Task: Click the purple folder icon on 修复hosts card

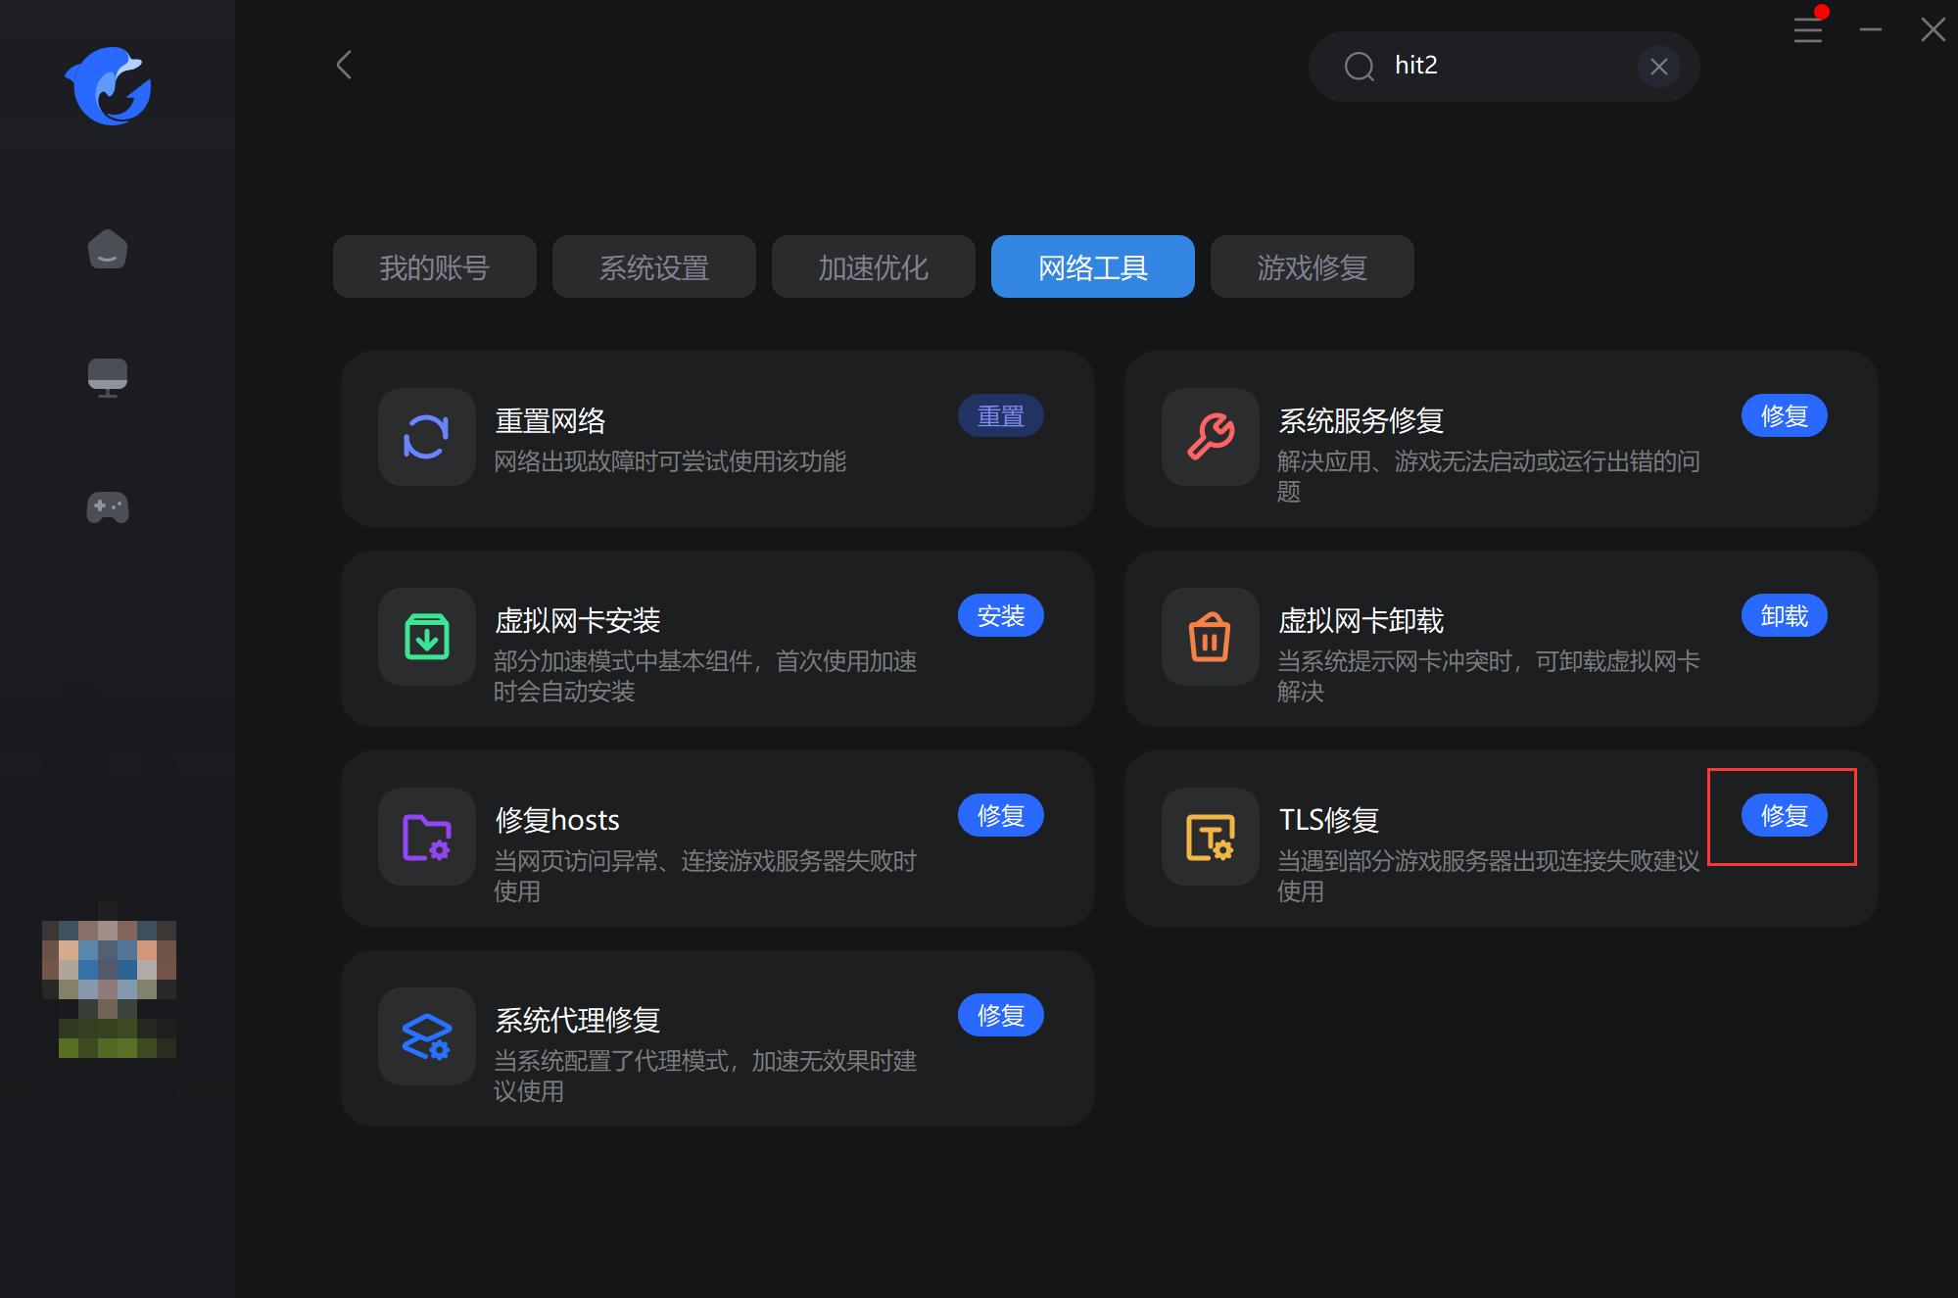Action: pyautogui.click(x=426, y=838)
